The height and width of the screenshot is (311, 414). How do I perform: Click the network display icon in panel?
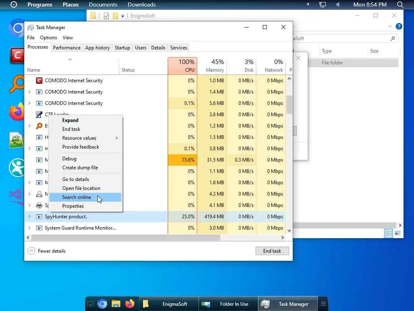[322, 4]
